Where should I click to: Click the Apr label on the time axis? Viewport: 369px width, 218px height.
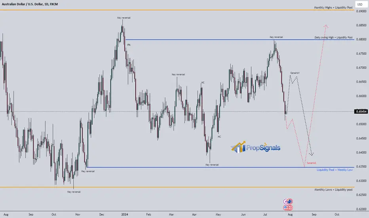[x=194, y=214]
